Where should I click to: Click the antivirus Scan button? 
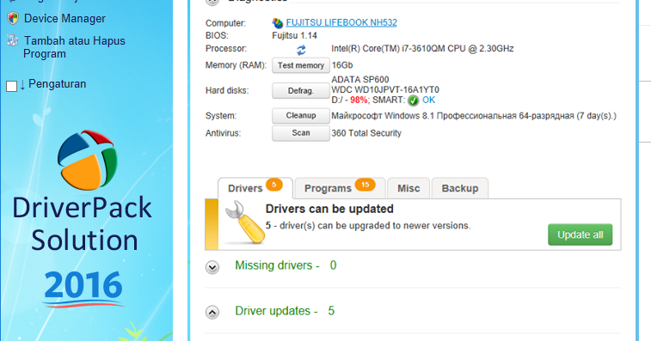(x=301, y=133)
